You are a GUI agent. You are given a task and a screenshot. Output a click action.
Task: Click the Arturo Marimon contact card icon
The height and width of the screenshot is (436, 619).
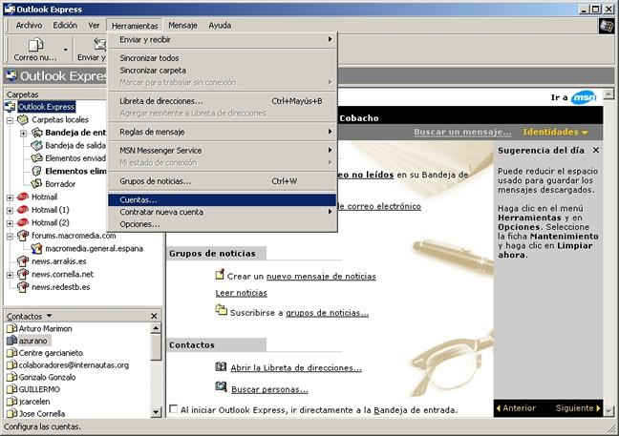point(11,328)
